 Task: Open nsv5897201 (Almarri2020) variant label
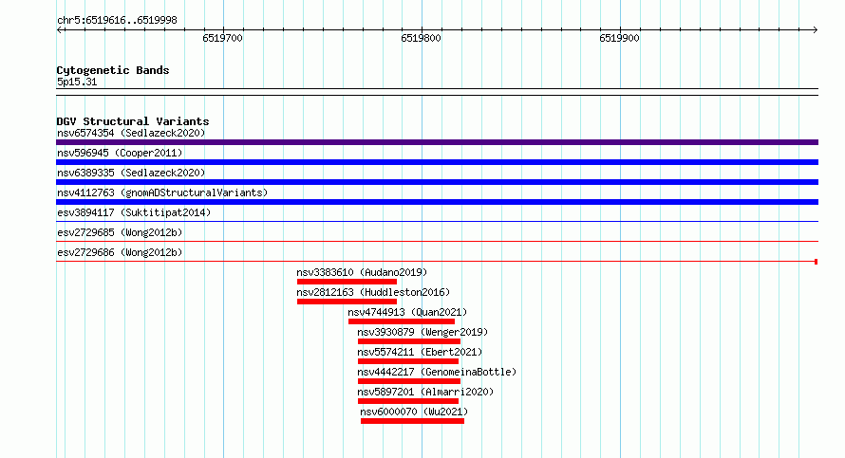pos(425,392)
